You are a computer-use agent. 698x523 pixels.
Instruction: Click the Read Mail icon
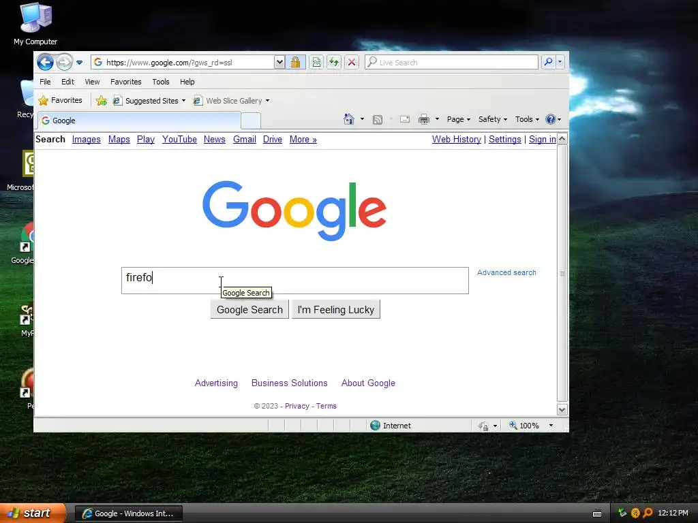pos(405,119)
